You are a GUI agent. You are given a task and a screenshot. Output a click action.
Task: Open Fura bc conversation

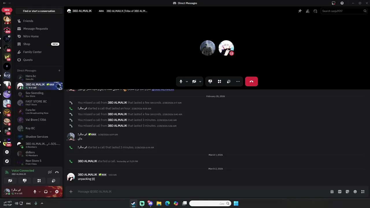tap(39, 111)
